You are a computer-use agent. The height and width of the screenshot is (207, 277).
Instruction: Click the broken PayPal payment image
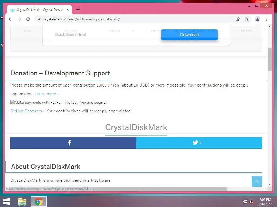click(x=58, y=102)
